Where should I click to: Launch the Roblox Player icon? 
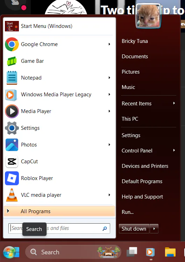(x=12, y=178)
